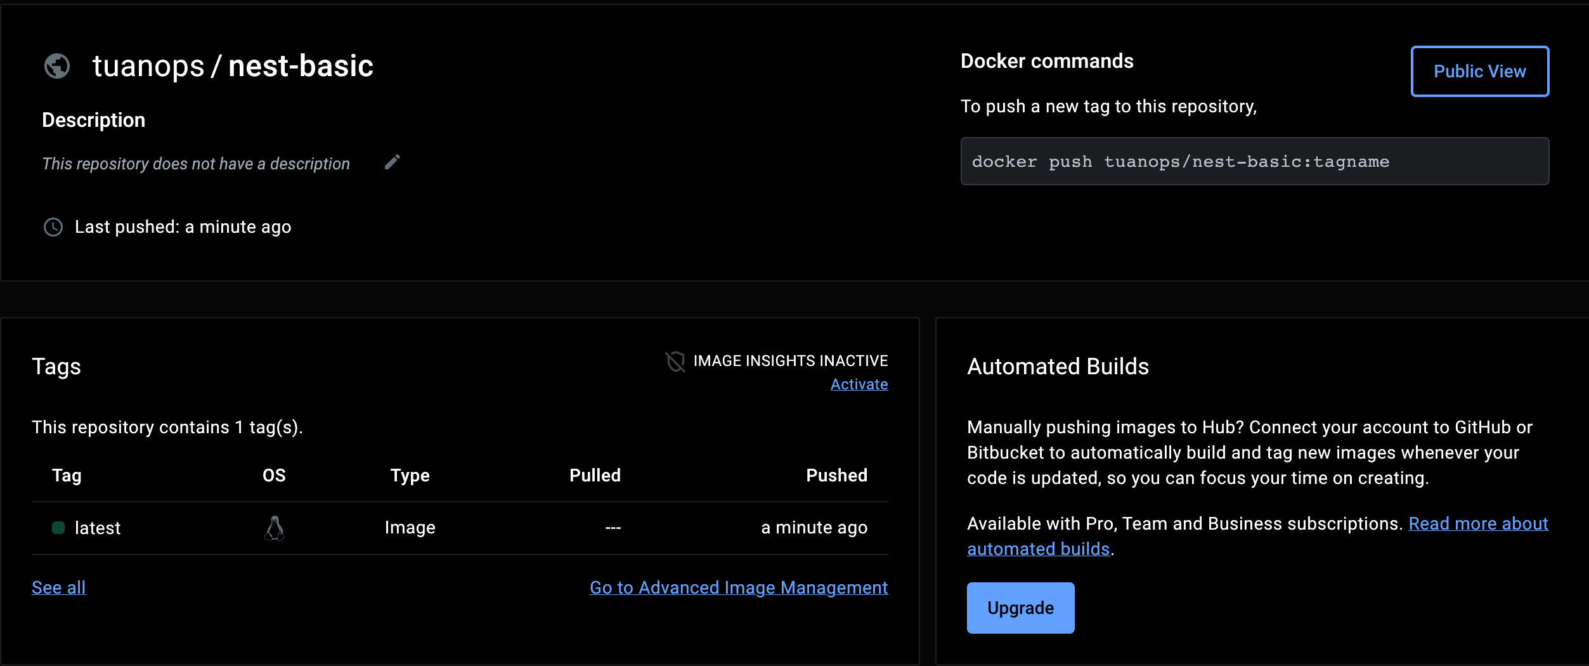Sort tags by the Pushed column
Screen dimensions: 1589x666
(x=837, y=475)
